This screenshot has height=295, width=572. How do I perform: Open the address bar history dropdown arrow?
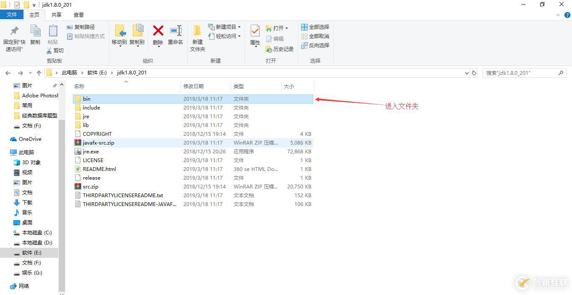pos(467,73)
